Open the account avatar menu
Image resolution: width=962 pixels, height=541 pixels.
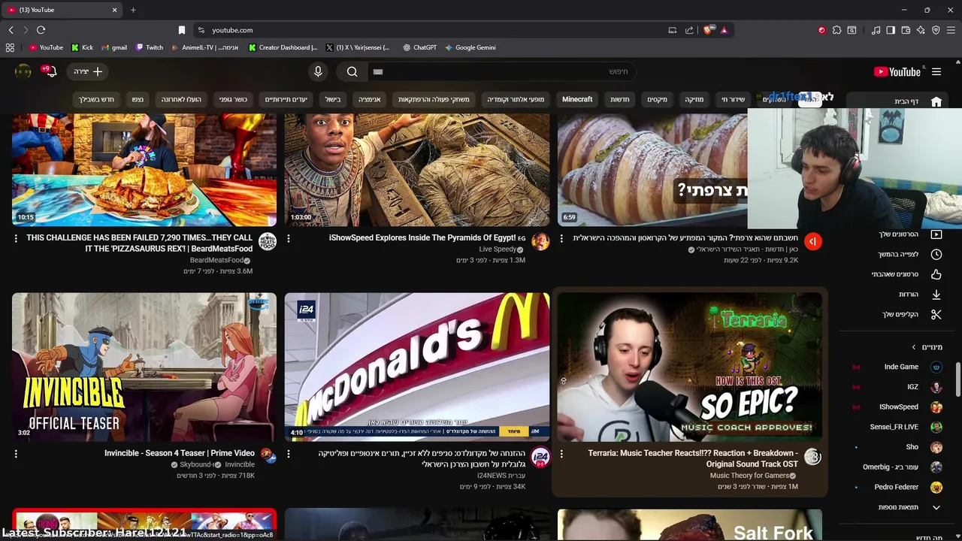pyautogui.click(x=23, y=71)
